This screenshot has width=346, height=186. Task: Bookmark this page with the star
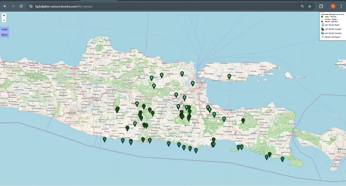(x=310, y=6)
